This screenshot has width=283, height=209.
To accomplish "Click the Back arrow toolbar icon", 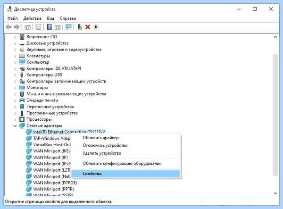I will point(8,27).
